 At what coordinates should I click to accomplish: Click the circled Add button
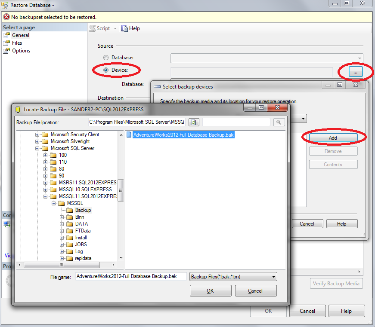click(333, 138)
